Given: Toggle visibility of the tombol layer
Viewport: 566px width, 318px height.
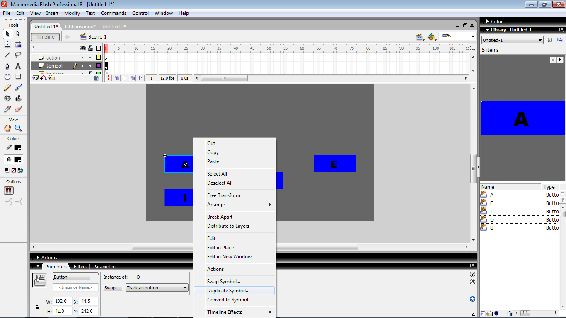Looking at the screenshot, I should coord(82,66).
